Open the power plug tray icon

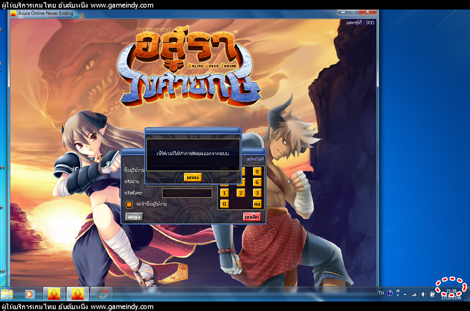coord(432,294)
